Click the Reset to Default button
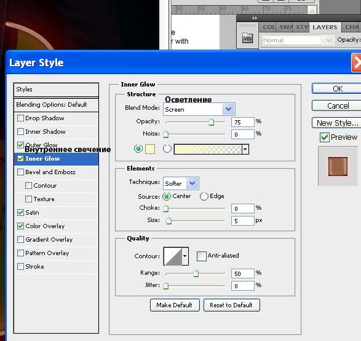361x341 pixels. point(231,305)
